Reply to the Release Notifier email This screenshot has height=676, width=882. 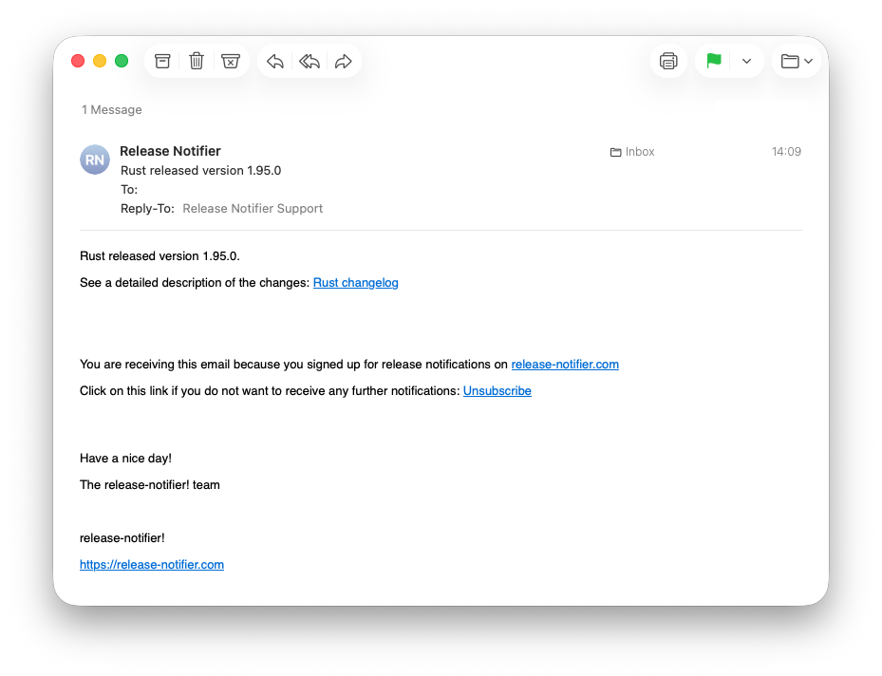pyautogui.click(x=275, y=61)
